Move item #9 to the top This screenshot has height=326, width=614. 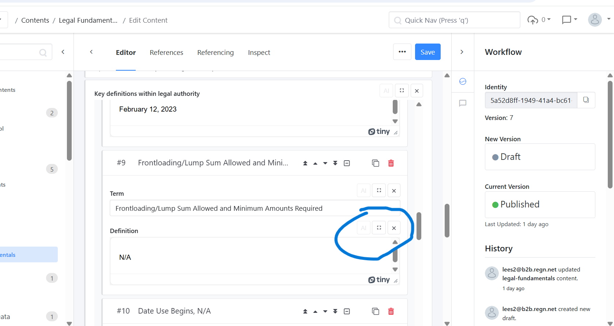[305, 163]
